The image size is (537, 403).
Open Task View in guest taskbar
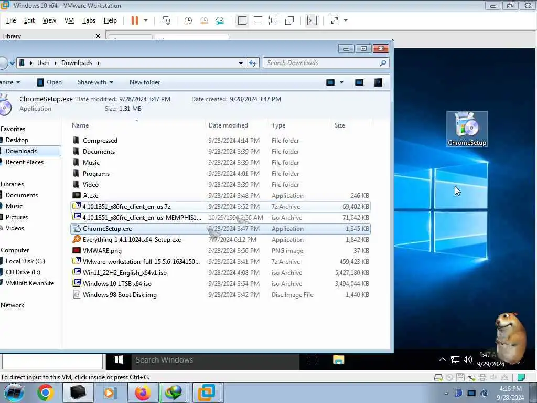point(312,360)
